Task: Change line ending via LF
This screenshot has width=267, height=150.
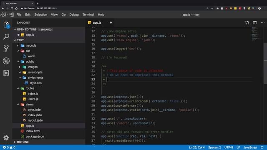Action: 238,147
